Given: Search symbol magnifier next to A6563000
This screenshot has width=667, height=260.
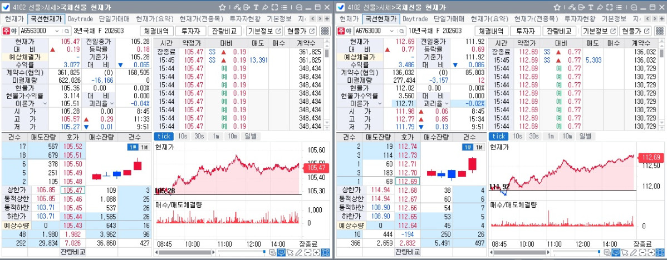Looking at the screenshot, I should point(67,31).
